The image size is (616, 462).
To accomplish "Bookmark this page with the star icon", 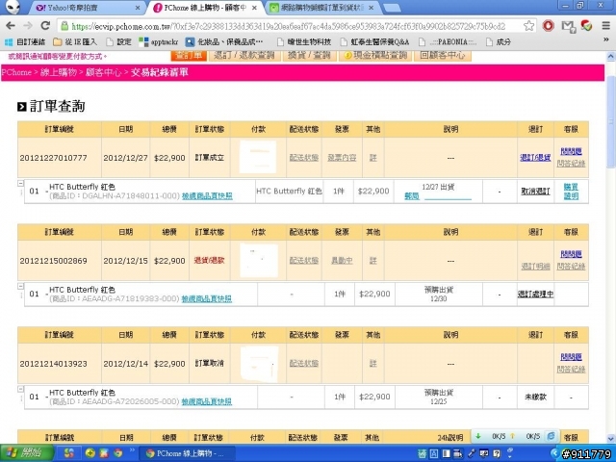I will coord(528,26).
